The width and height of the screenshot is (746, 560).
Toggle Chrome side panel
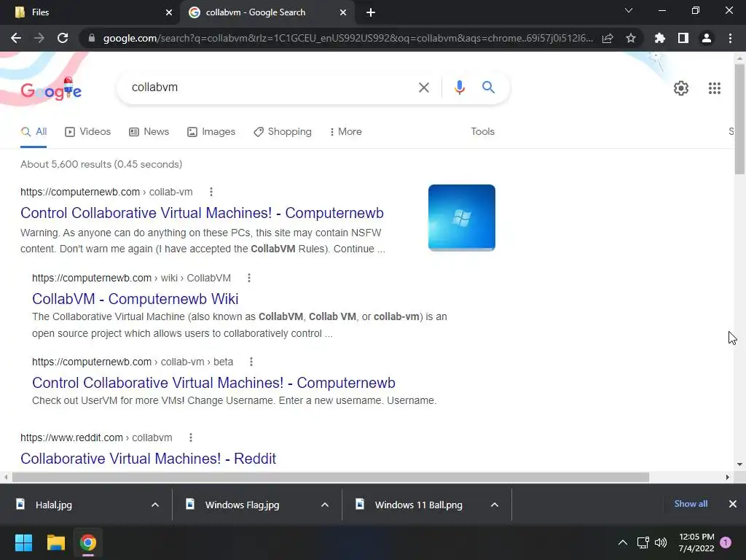[x=683, y=38]
